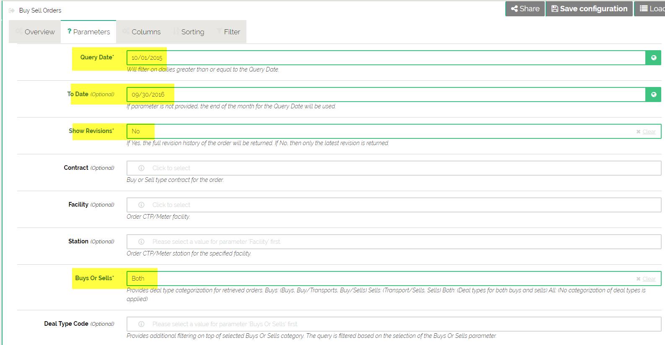
Task: Click the arrow icon beside Buy Sell Orders
Action: coord(12,10)
